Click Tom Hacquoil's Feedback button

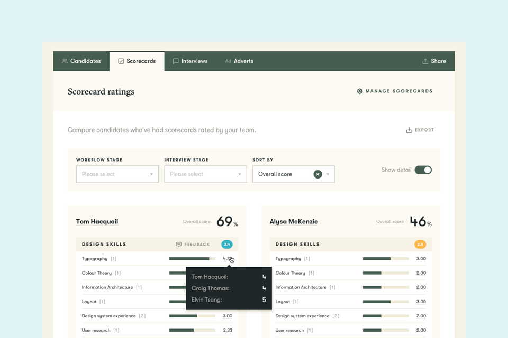tap(193, 245)
